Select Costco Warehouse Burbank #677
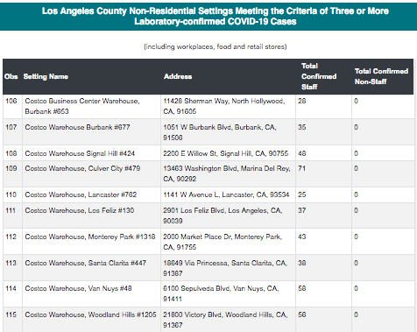This screenshot has width=417, height=332. (x=77, y=127)
